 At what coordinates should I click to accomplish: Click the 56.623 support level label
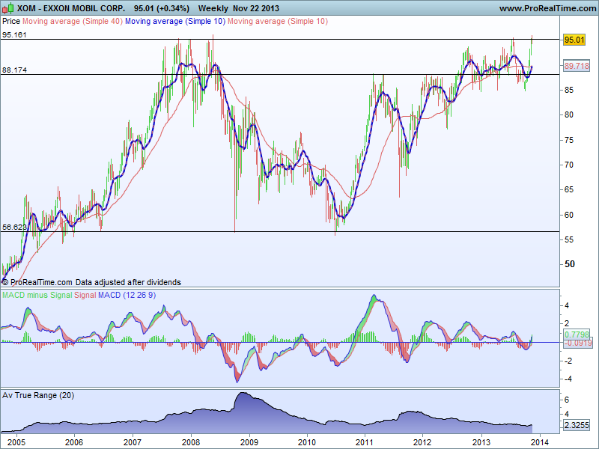(x=14, y=227)
